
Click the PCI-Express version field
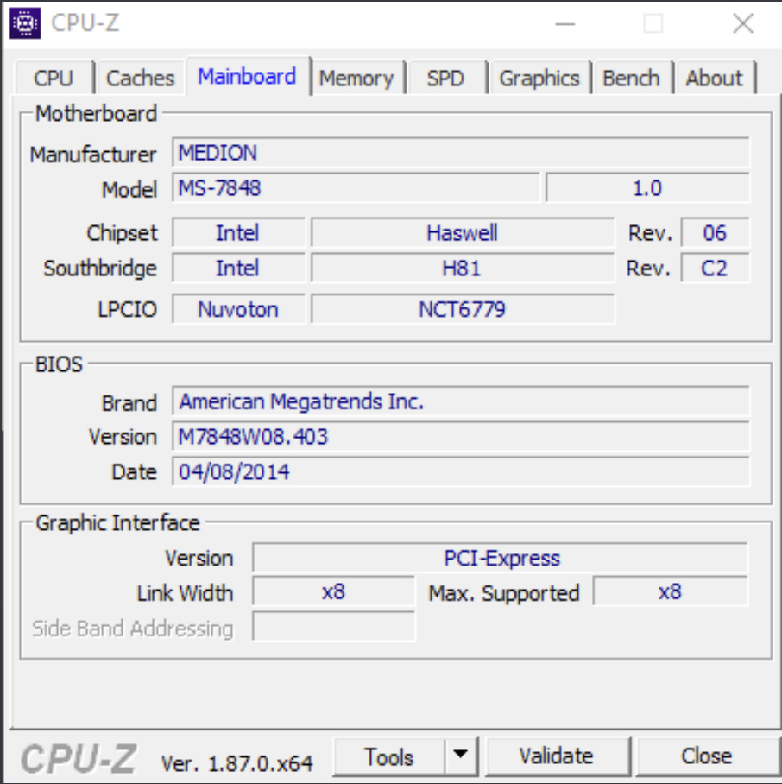click(500, 557)
